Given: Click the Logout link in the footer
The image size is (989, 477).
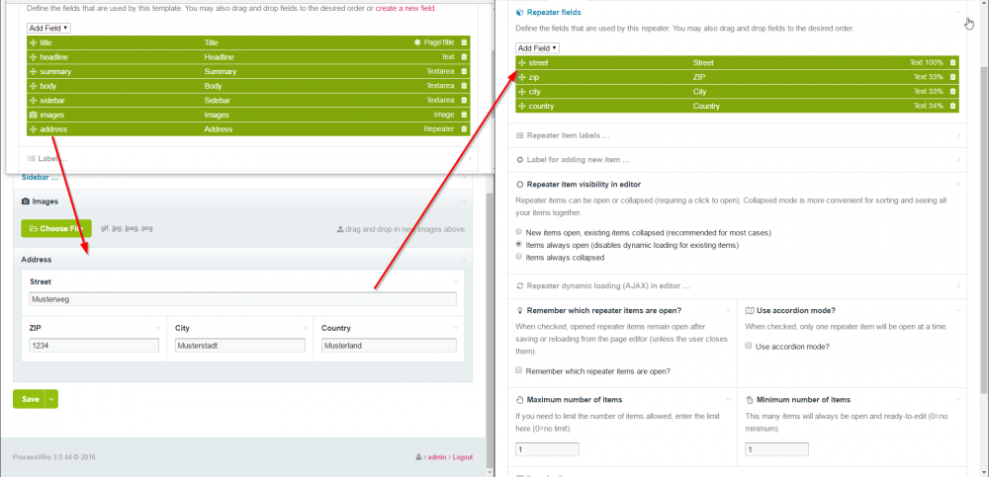Looking at the screenshot, I should tap(462, 457).
